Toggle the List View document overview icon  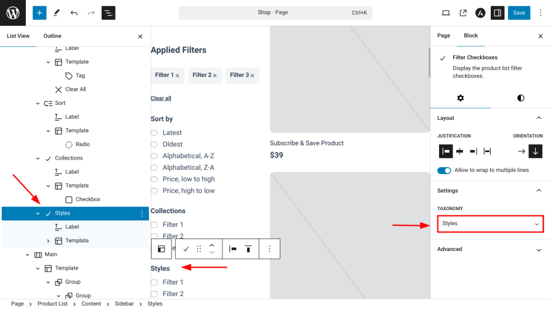pyautogui.click(x=108, y=13)
